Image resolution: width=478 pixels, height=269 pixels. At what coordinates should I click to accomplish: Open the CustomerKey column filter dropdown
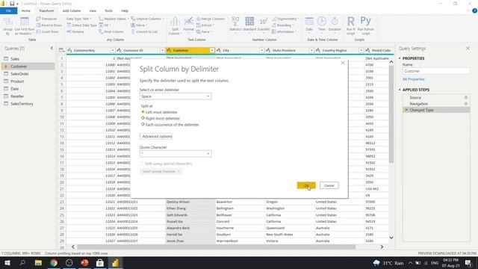tap(113, 50)
